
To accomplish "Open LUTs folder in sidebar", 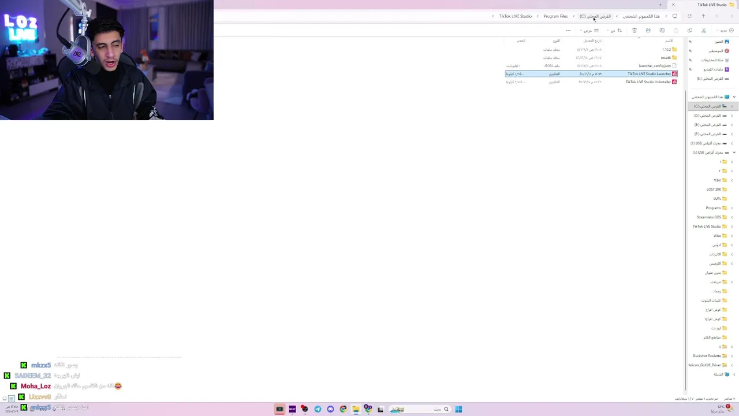I will point(720,199).
